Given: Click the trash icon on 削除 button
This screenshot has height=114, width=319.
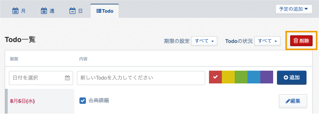Looking at the screenshot, I should point(296,41).
